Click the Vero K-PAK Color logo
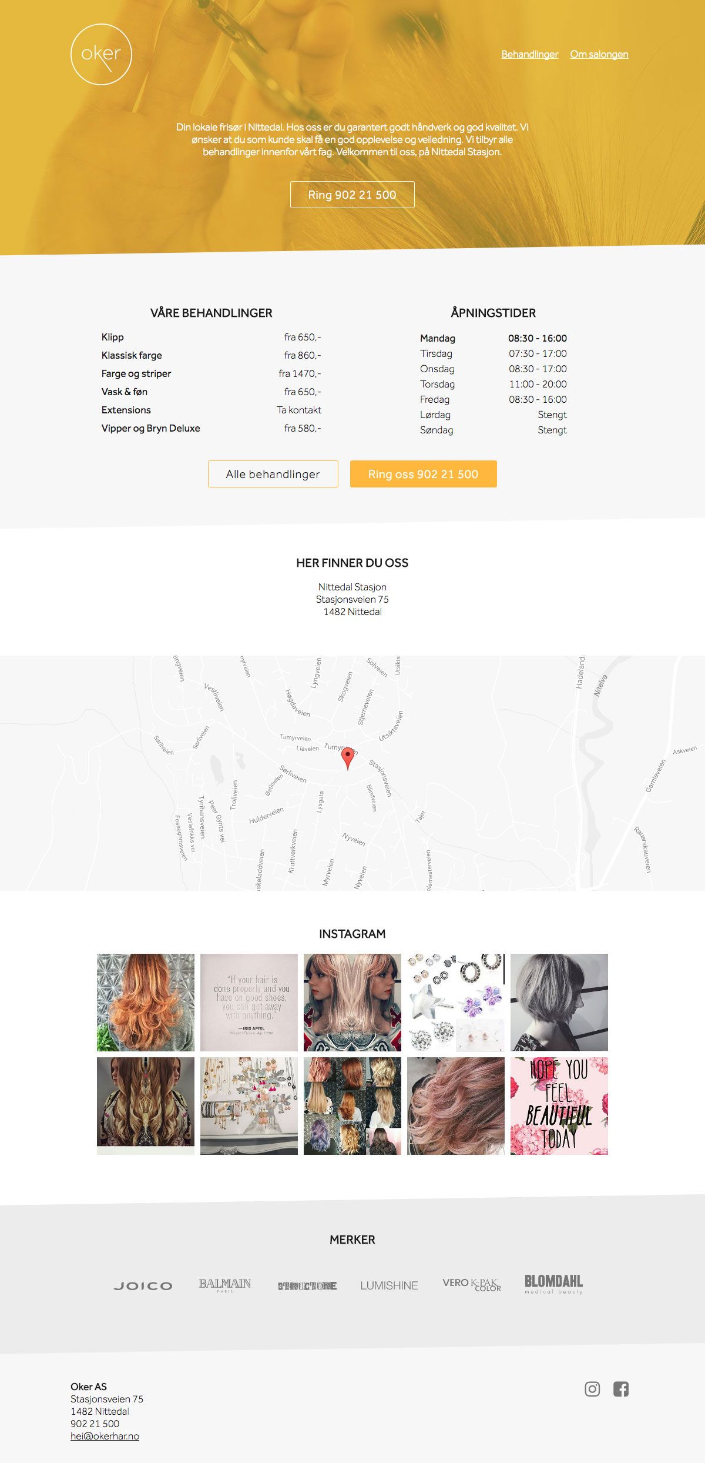Screen dimensions: 705x1463 click(472, 1285)
